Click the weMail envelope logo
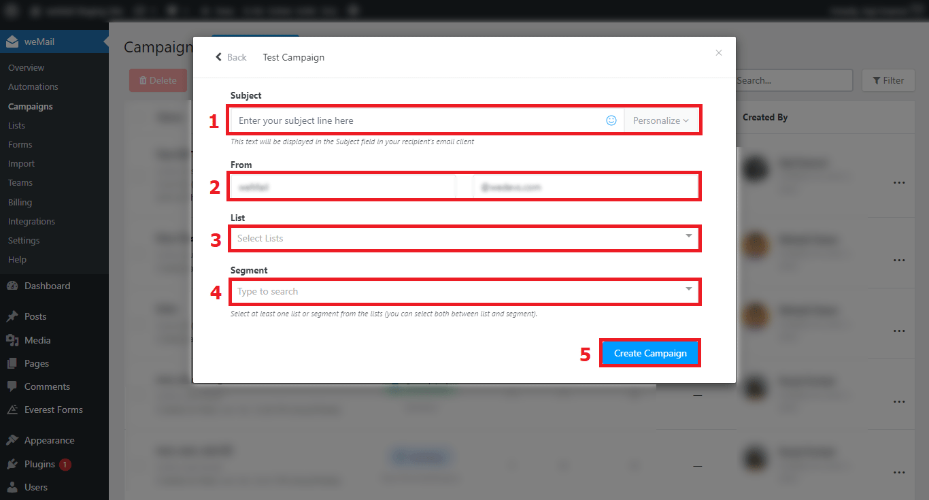Viewport: 929px width, 500px height. click(12, 41)
